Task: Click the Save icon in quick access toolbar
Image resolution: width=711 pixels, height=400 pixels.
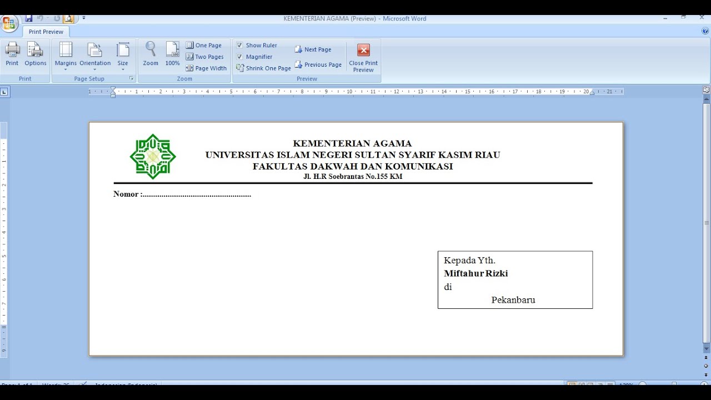Action: tap(29, 18)
